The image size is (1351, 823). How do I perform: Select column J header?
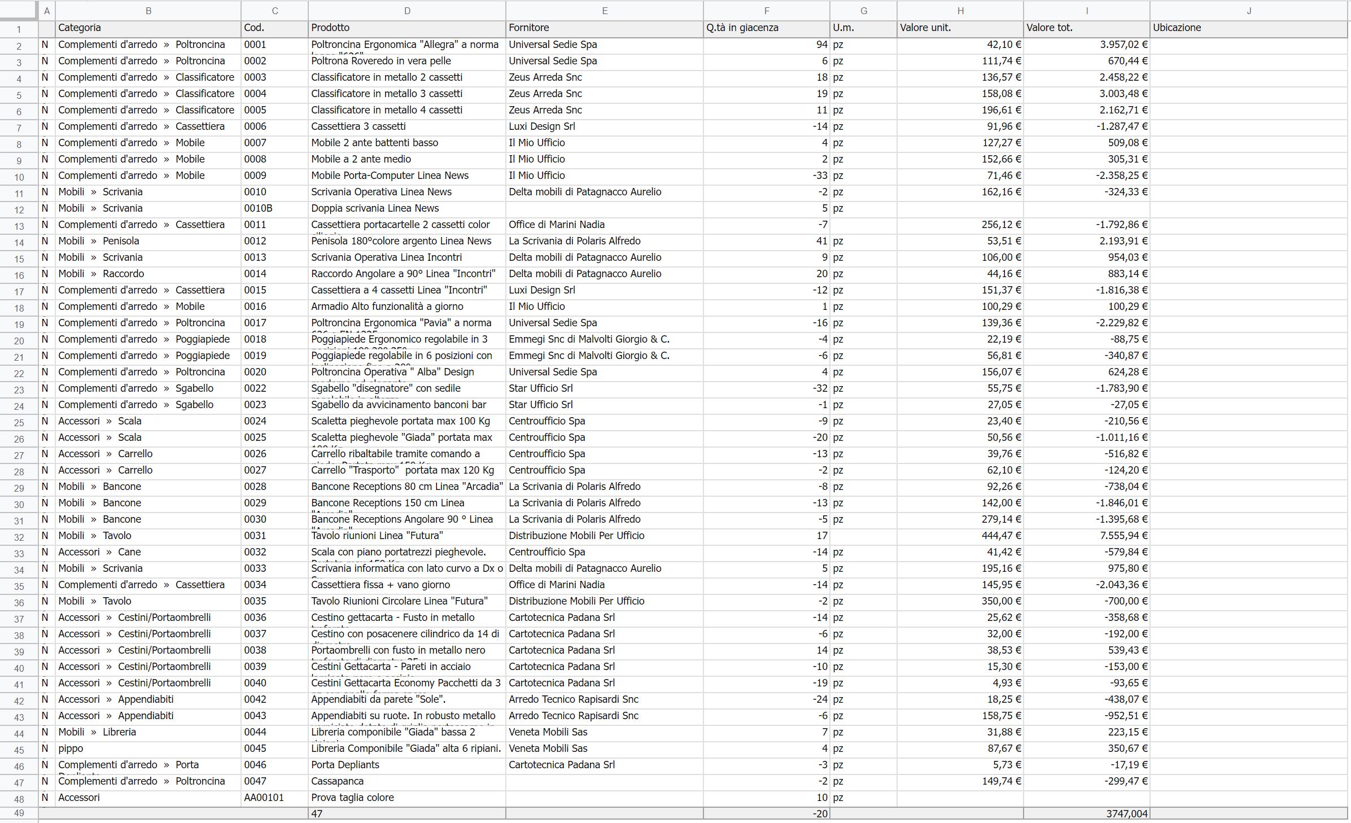click(x=1248, y=11)
